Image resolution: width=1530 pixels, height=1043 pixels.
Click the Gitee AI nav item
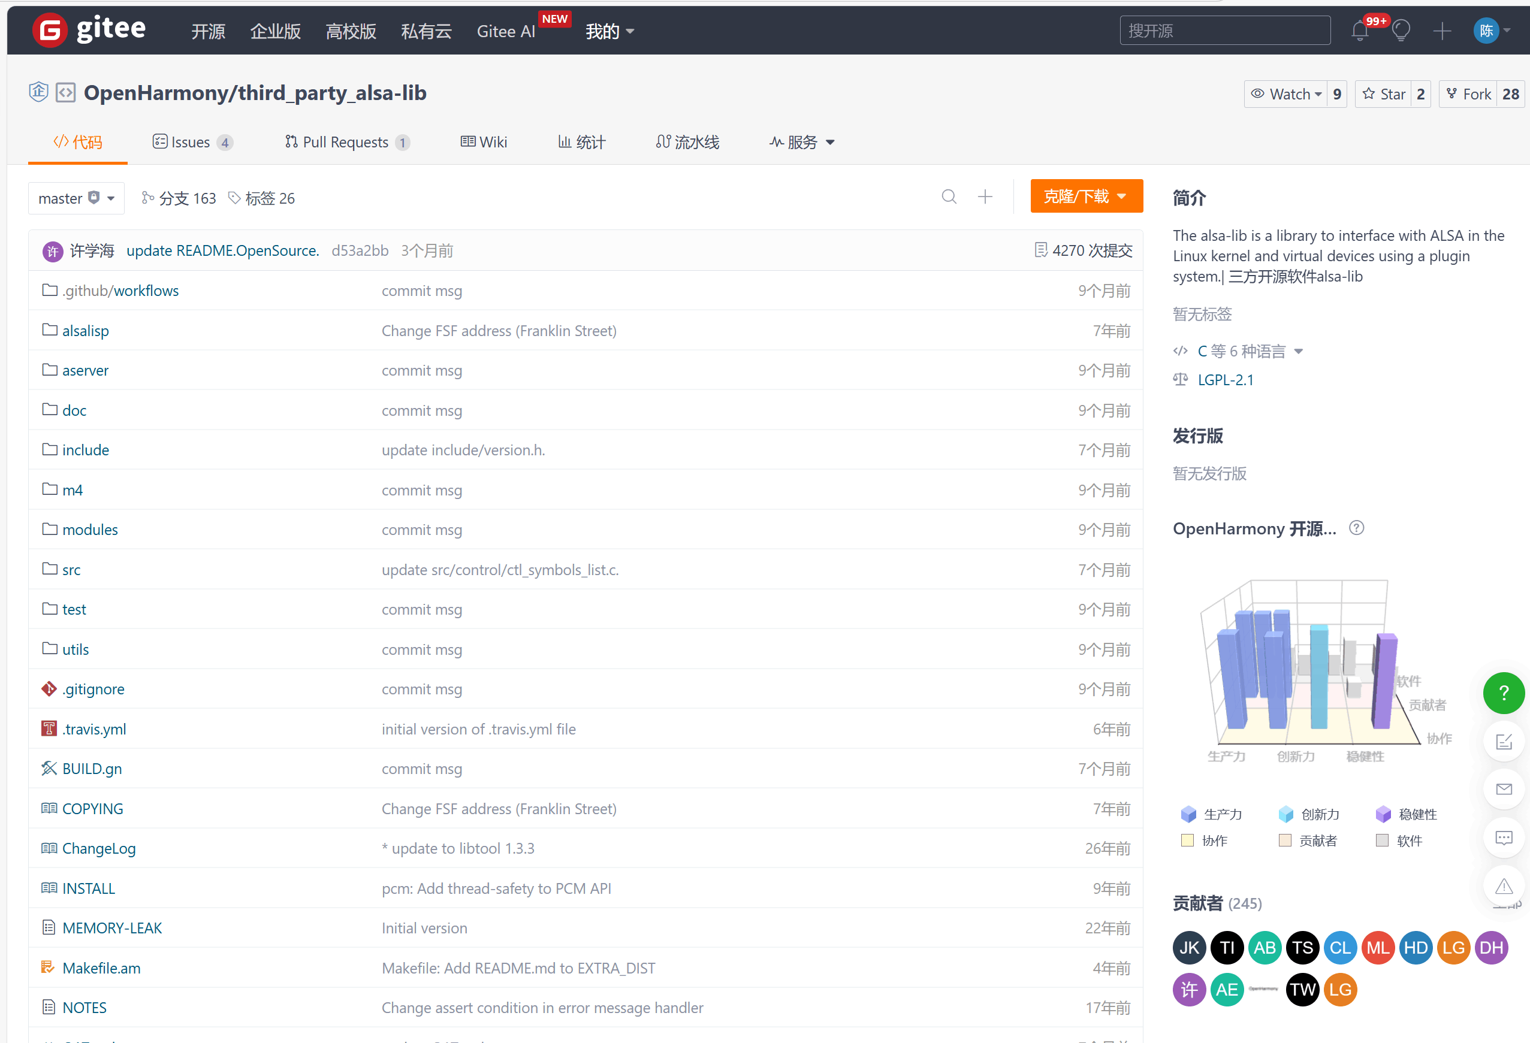pos(506,31)
